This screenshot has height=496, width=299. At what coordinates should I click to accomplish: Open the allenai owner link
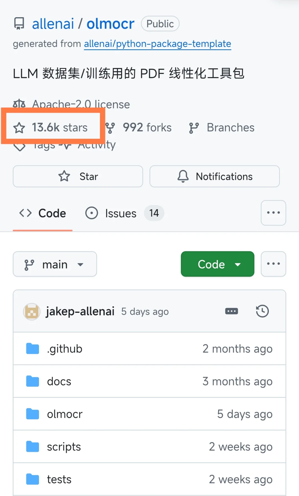click(53, 24)
